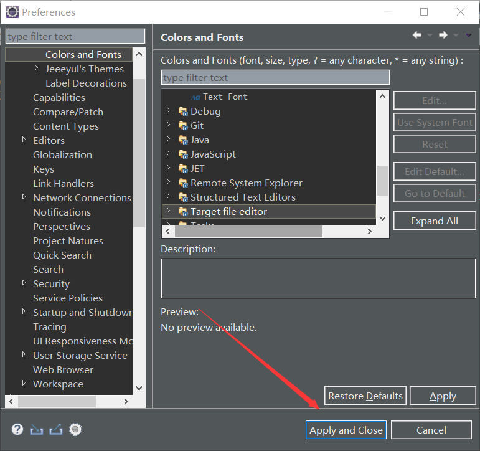Focus the Colors and Fonts filter field
This screenshot has height=451, width=480.
pyautogui.click(x=275, y=77)
